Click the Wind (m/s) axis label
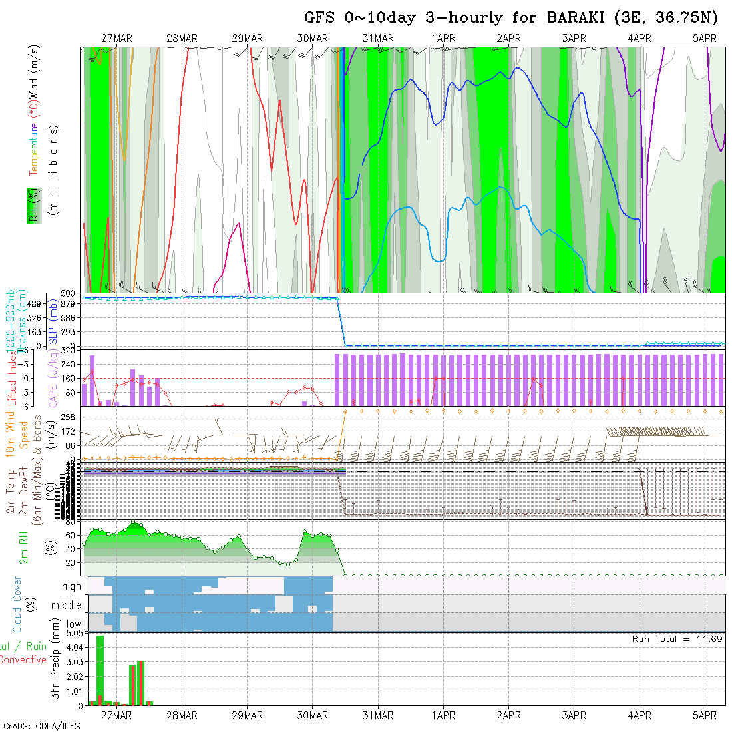 coord(34,72)
